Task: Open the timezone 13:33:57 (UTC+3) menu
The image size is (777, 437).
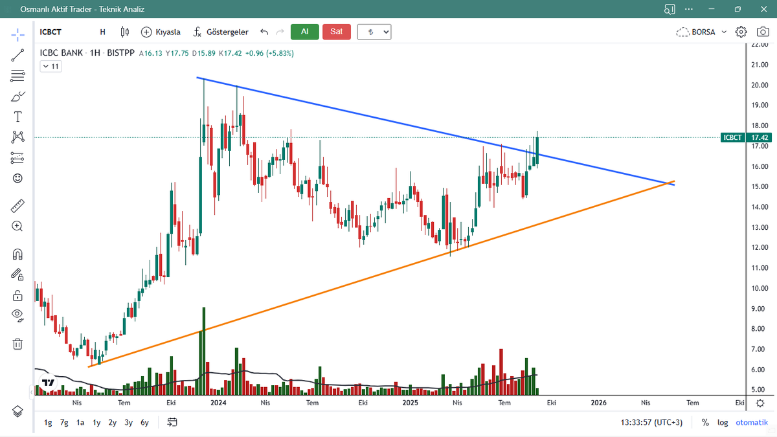Action: pyautogui.click(x=651, y=422)
